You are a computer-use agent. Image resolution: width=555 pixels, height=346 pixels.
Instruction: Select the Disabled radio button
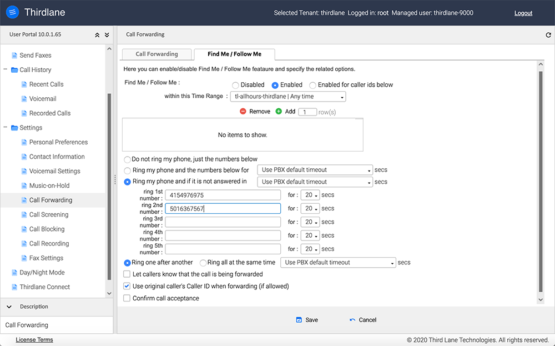235,85
